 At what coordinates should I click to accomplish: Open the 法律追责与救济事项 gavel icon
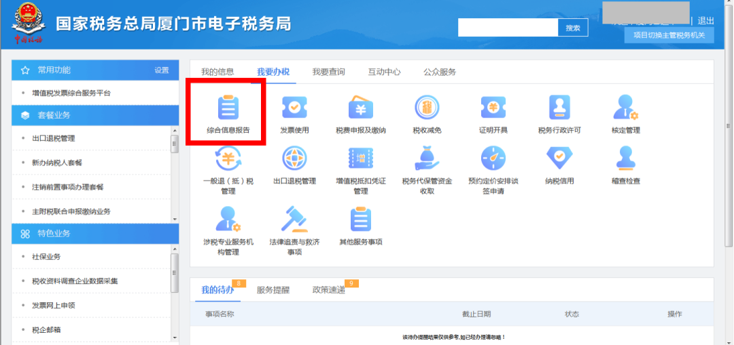tap(294, 219)
